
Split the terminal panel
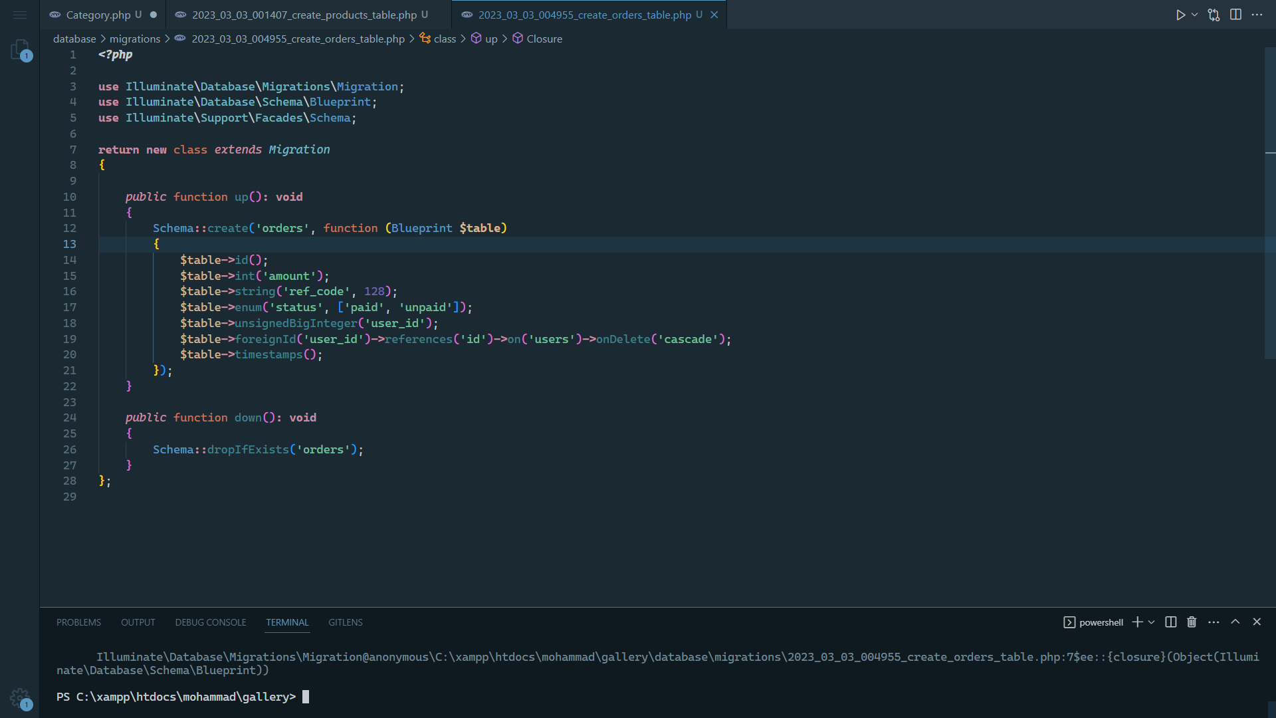pyautogui.click(x=1171, y=622)
